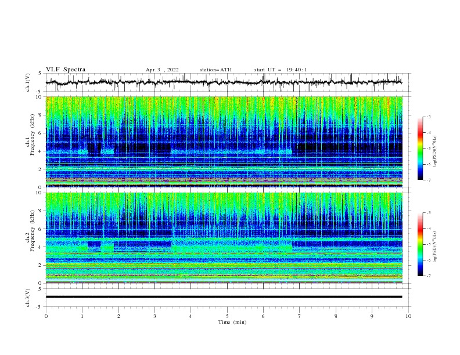Select the "start UT = 19:40: 1" label

tap(281, 70)
